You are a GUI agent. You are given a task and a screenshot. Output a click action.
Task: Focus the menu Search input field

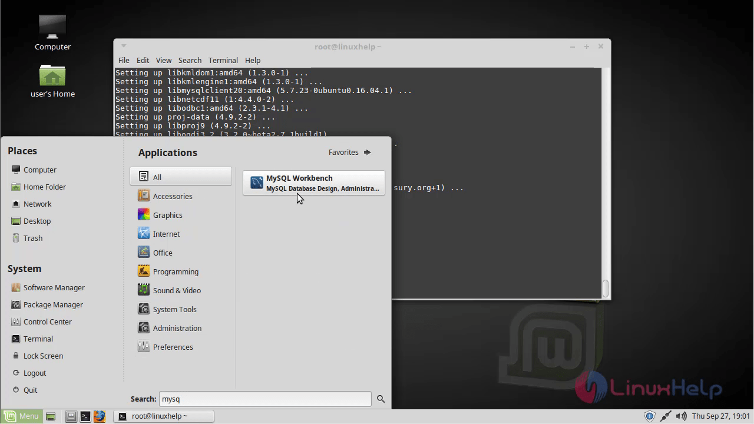pos(265,399)
